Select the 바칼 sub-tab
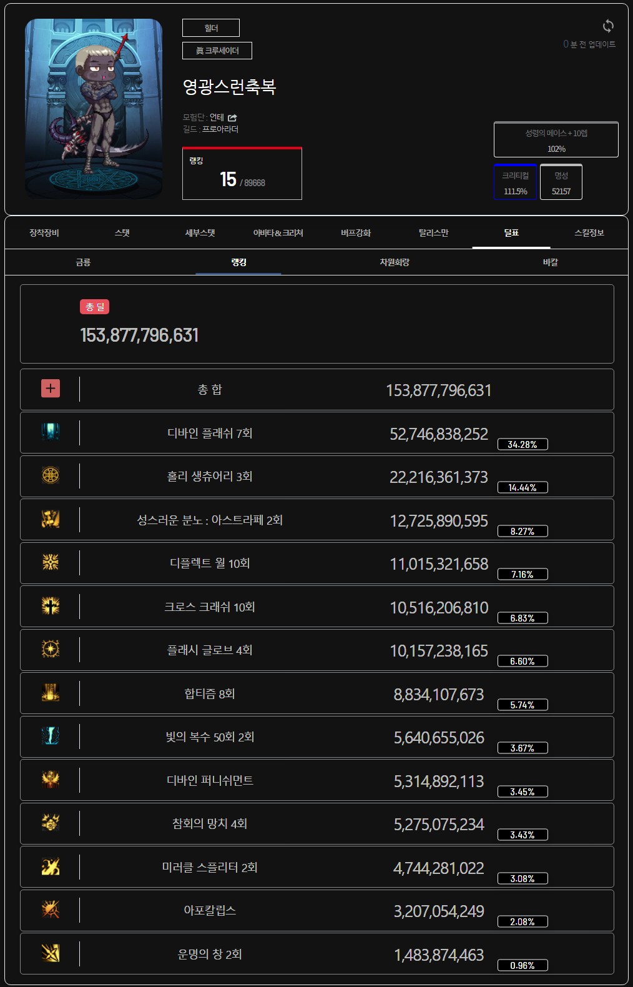Image resolution: width=633 pixels, height=987 pixels. tap(550, 262)
